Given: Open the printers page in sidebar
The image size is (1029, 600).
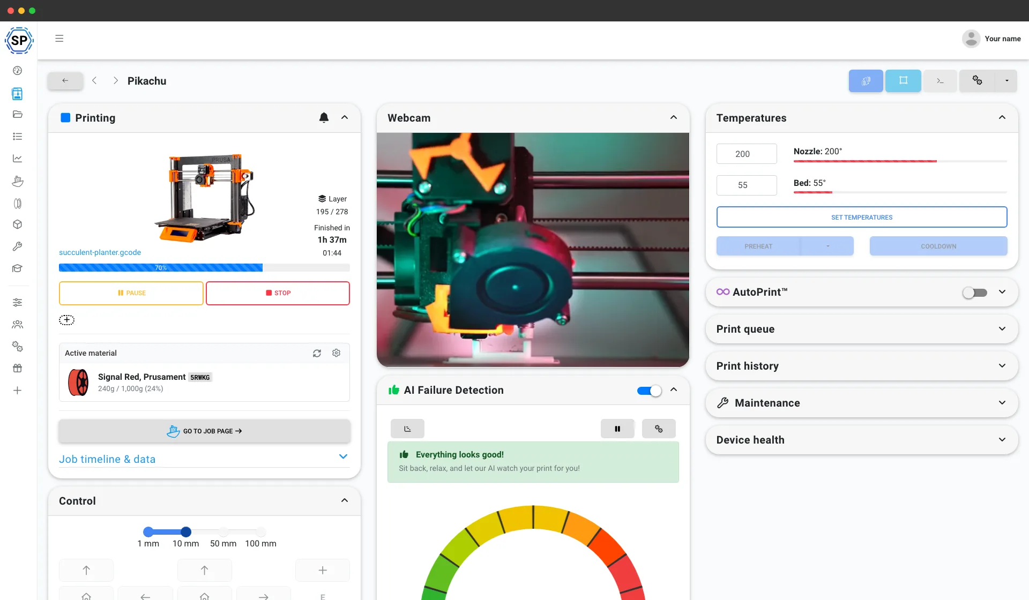Looking at the screenshot, I should [17, 94].
